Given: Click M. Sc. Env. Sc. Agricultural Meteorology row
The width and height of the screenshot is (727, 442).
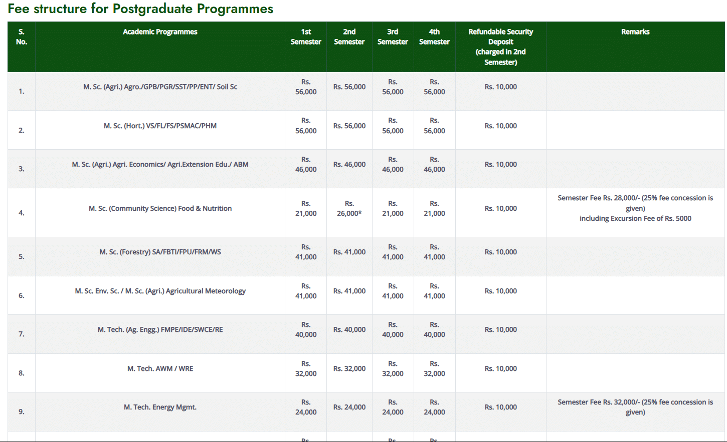Looking at the screenshot, I should (160, 291).
